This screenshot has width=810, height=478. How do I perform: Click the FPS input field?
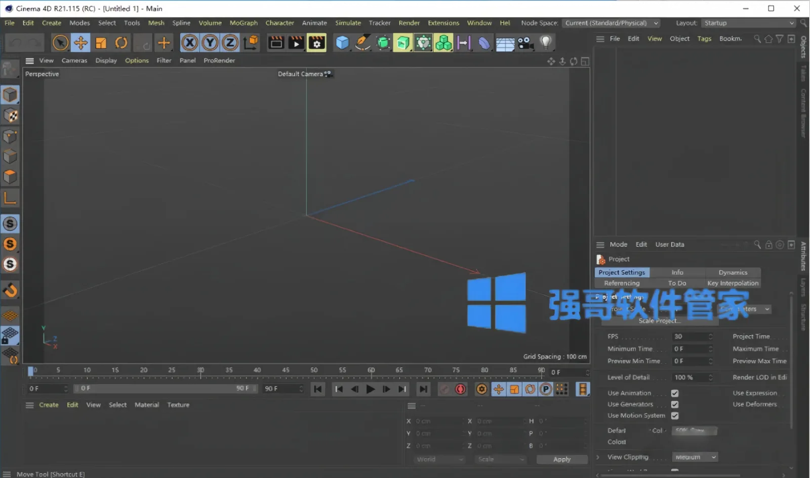click(x=692, y=337)
